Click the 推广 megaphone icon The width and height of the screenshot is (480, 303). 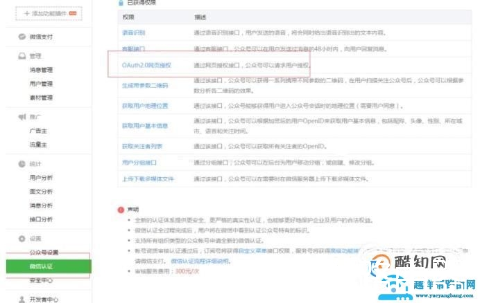coord(22,117)
